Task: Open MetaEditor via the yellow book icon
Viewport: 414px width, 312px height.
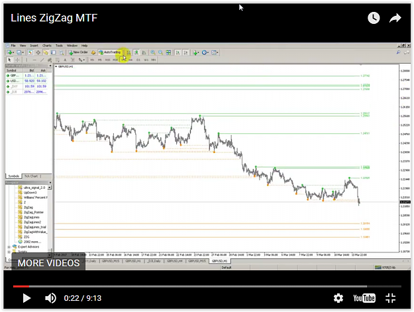Action: (93, 52)
